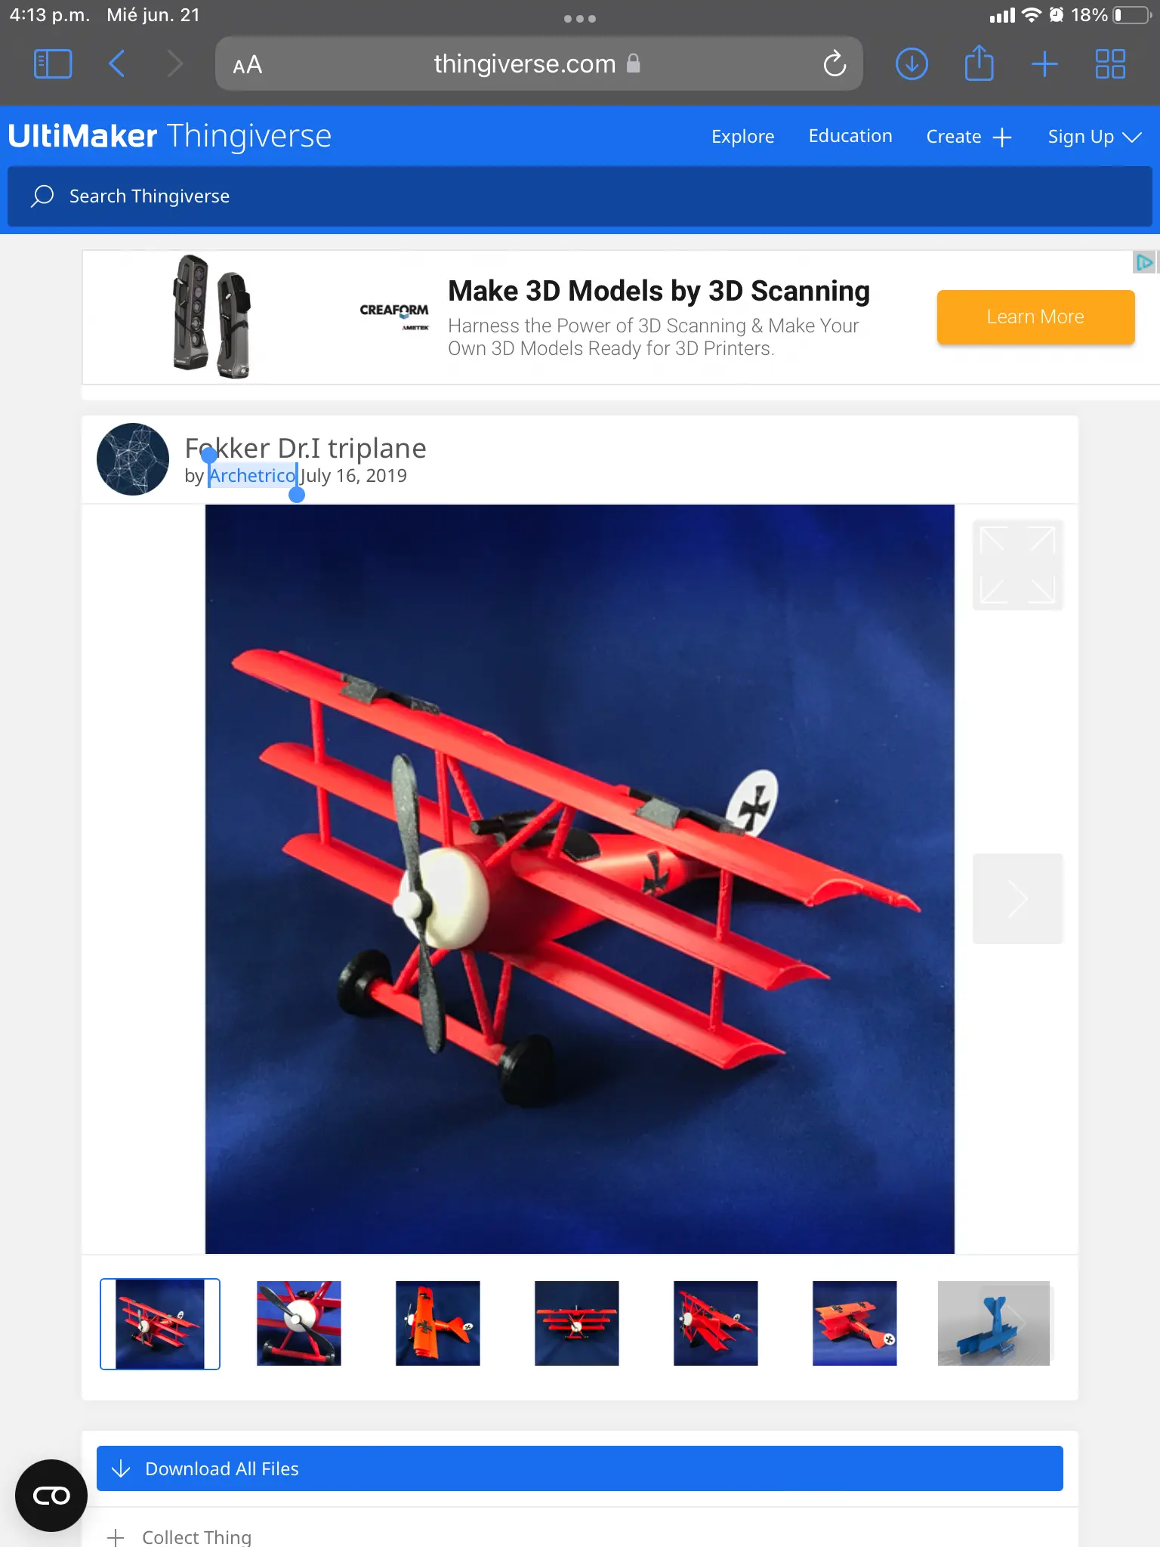Click the Learn More ad button
Screen dimensions: 1160x1547
tap(1035, 317)
